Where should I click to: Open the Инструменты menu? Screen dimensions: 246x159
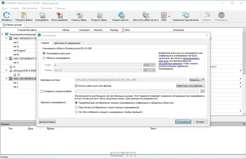[x=30, y=8]
